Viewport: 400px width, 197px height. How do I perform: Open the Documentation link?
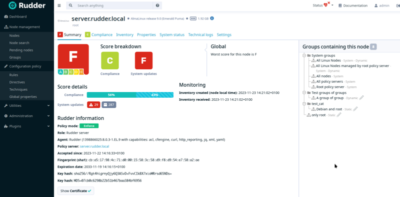click(353, 5)
